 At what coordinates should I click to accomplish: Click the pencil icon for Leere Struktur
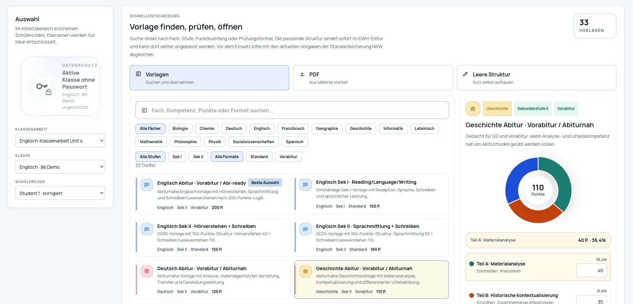(x=466, y=74)
